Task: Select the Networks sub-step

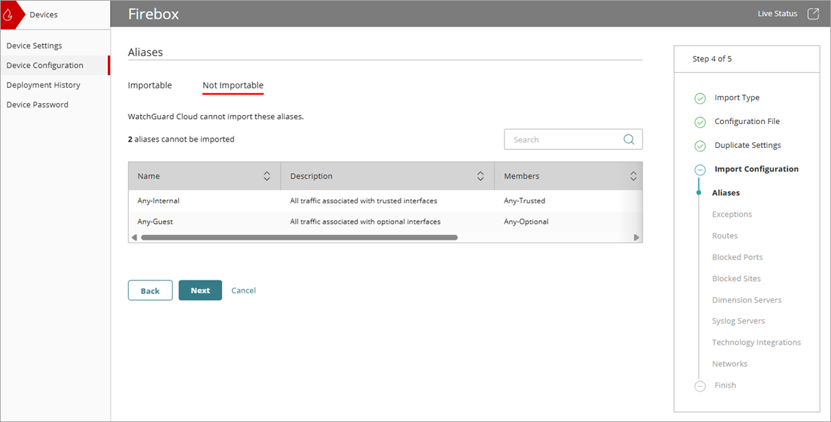Action: click(x=730, y=364)
